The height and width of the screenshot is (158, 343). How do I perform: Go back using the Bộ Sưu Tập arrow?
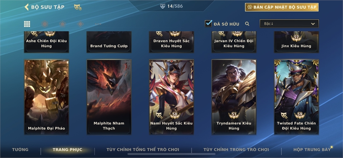point(26,7)
